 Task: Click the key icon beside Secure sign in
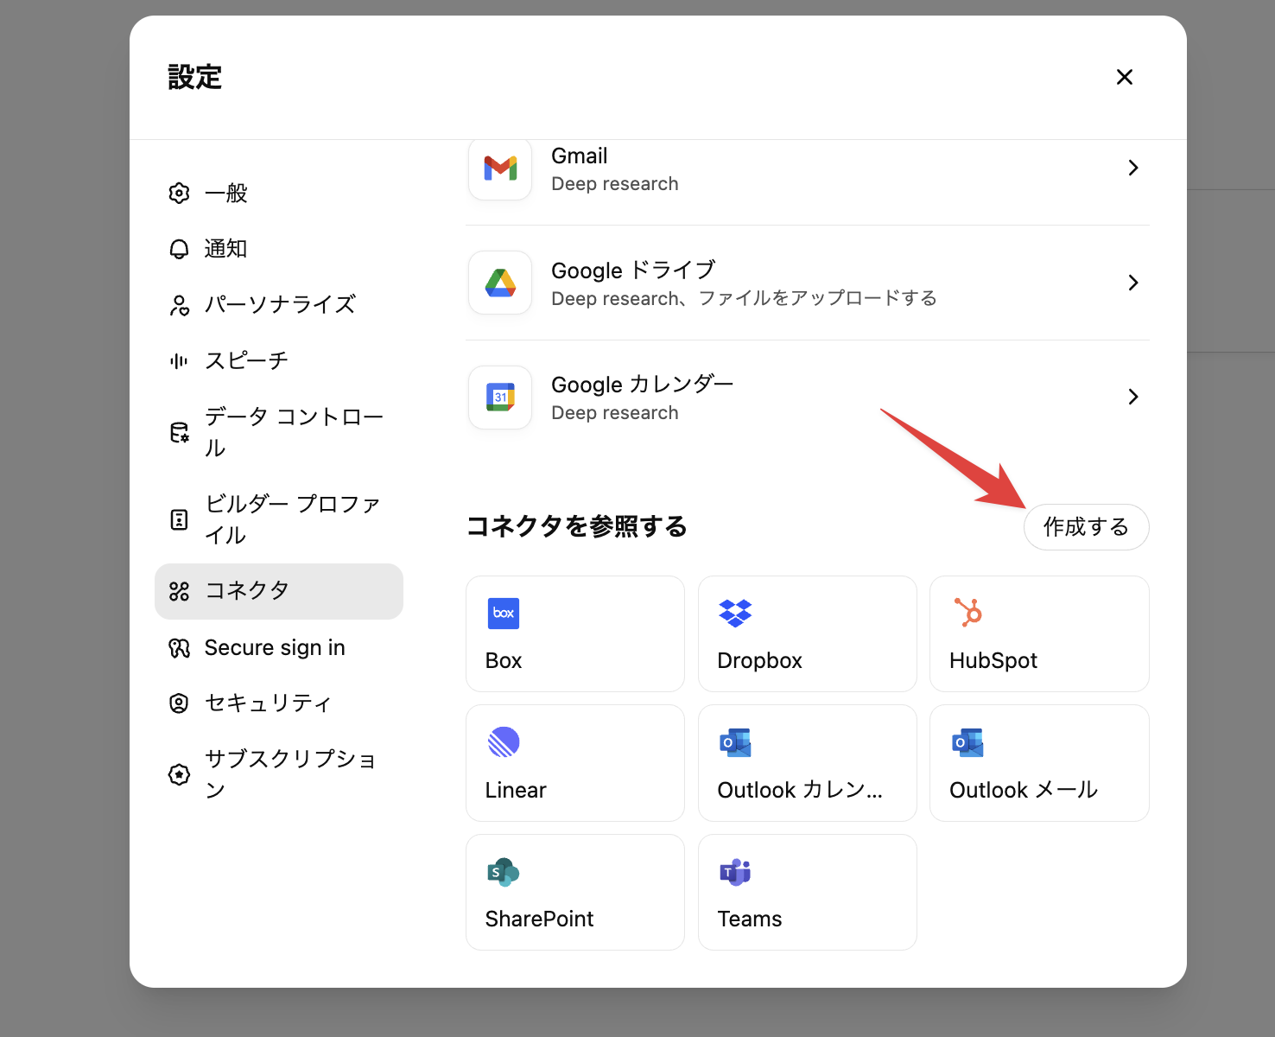pos(179,648)
